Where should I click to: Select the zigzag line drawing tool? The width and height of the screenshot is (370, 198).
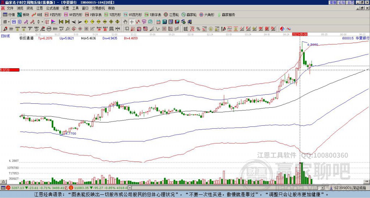(x=158, y=29)
